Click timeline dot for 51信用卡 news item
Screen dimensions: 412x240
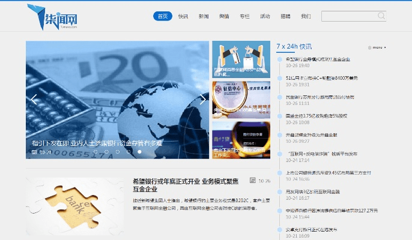click(x=280, y=77)
